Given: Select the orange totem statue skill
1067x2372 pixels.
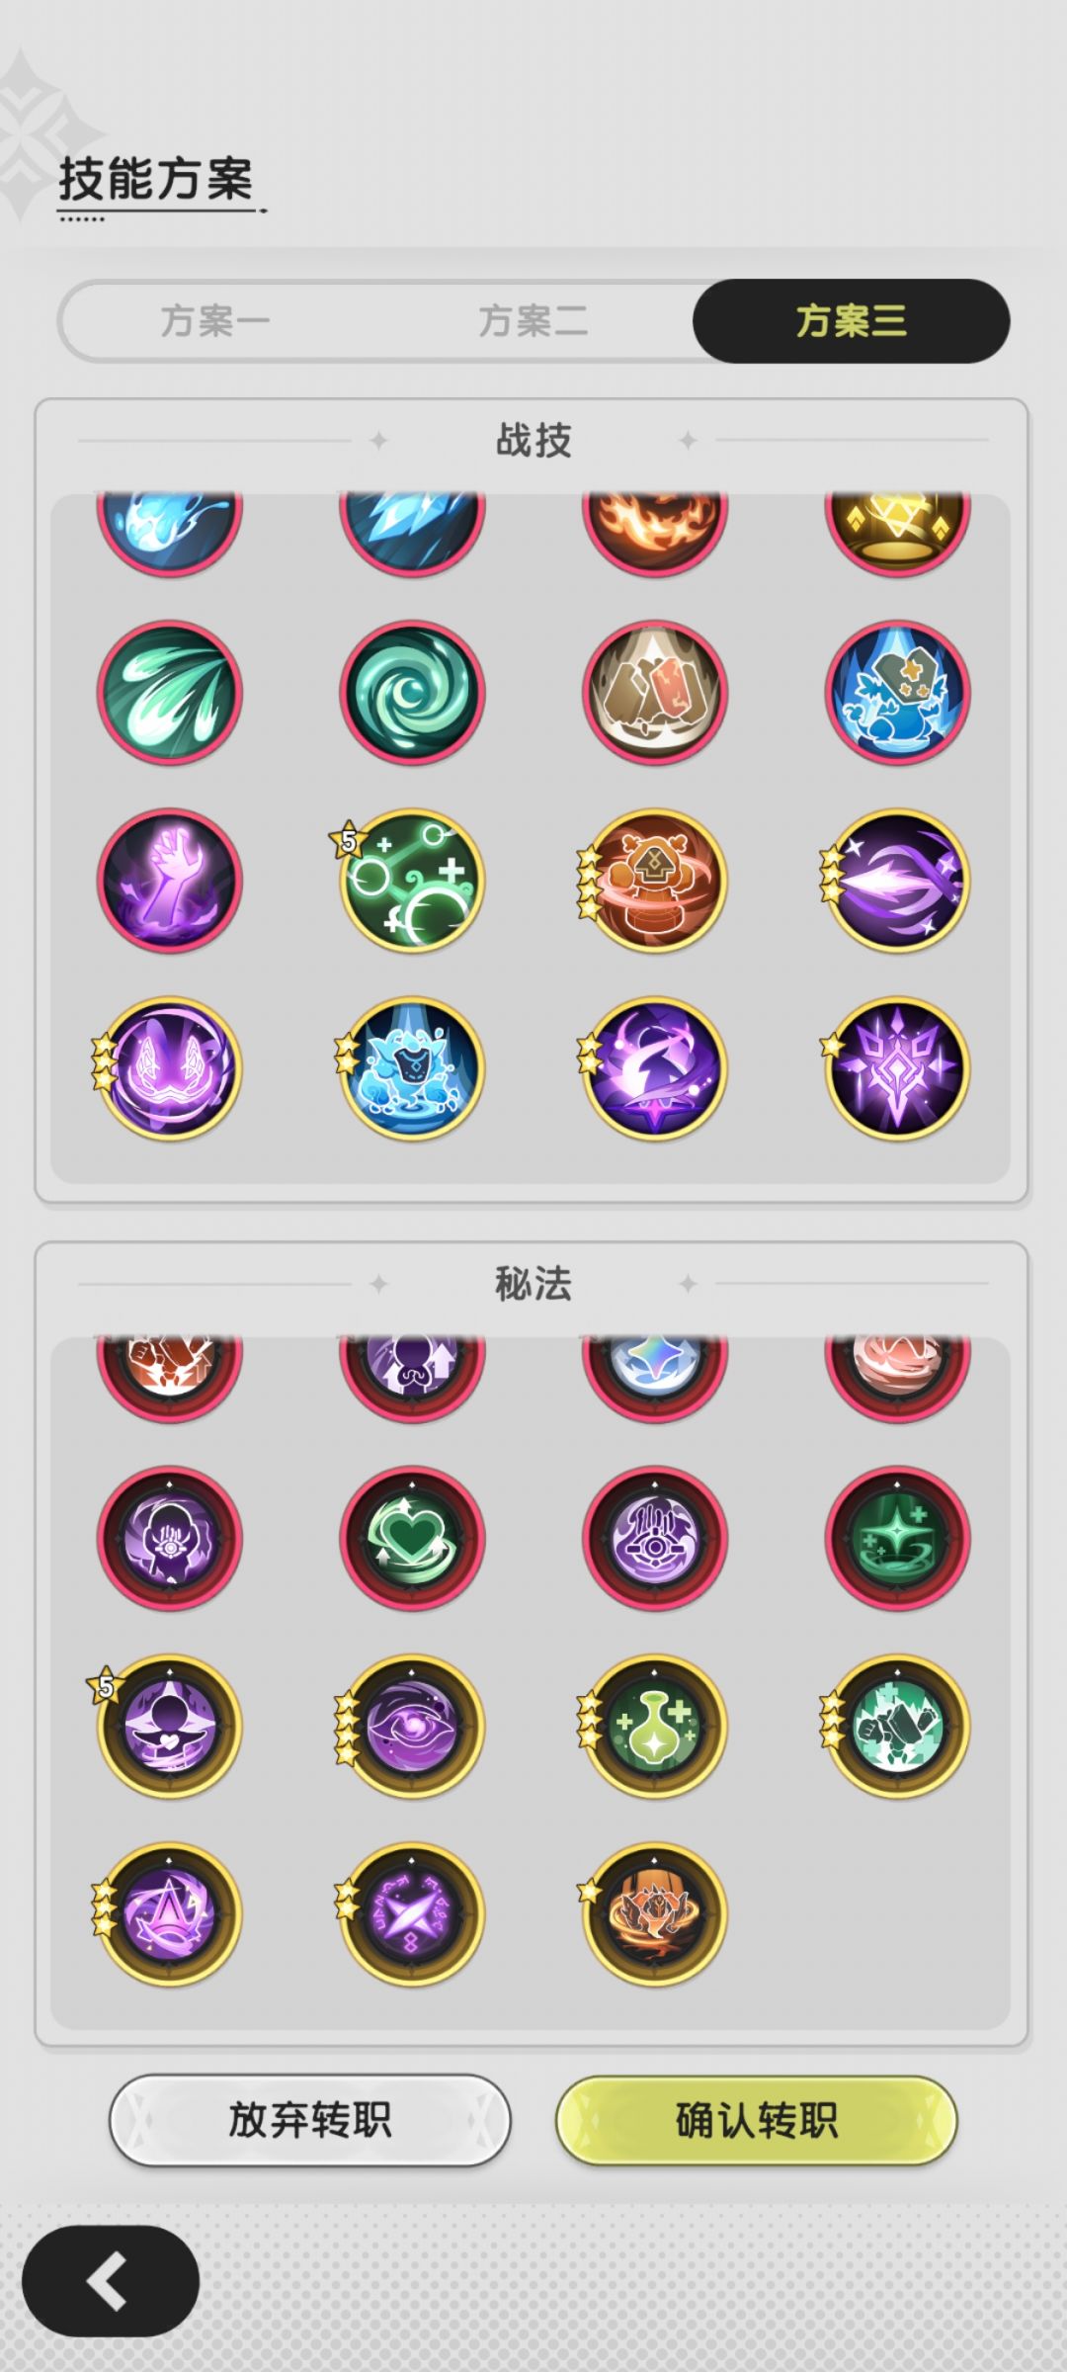Looking at the screenshot, I should 654,881.
